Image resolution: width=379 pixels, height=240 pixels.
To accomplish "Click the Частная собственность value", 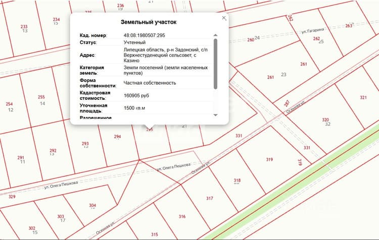I will (x=150, y=83).
